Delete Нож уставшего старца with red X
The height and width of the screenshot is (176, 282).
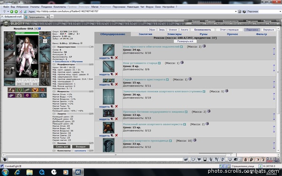(117, 74)
